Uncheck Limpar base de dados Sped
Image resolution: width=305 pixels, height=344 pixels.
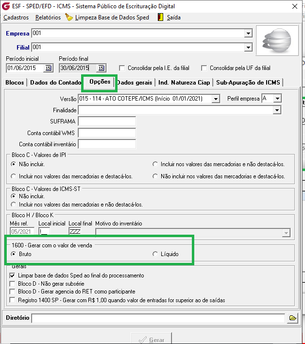click(13, 275)
